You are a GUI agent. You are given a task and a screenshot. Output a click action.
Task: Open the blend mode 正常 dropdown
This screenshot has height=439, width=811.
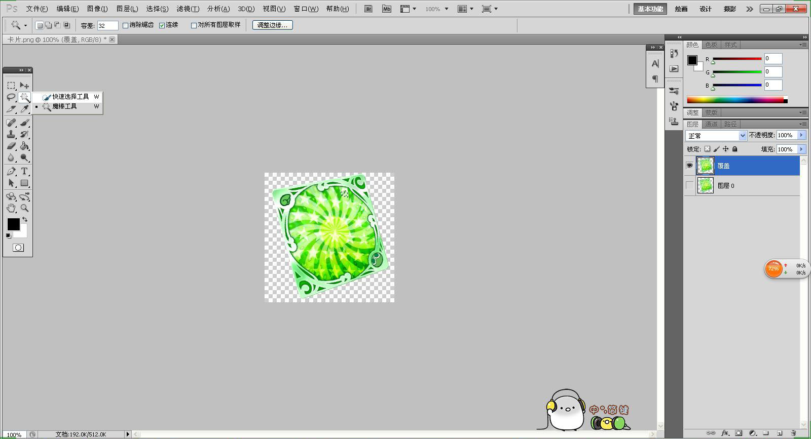coord(716,136)
